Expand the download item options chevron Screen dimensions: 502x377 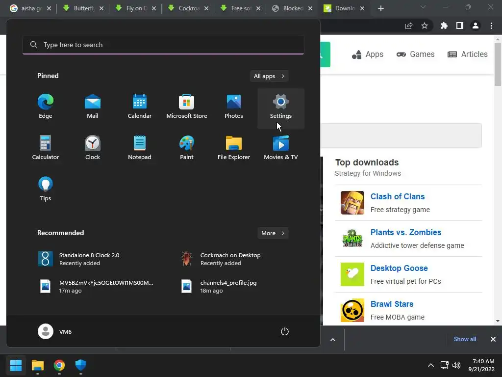click(333, 340)
